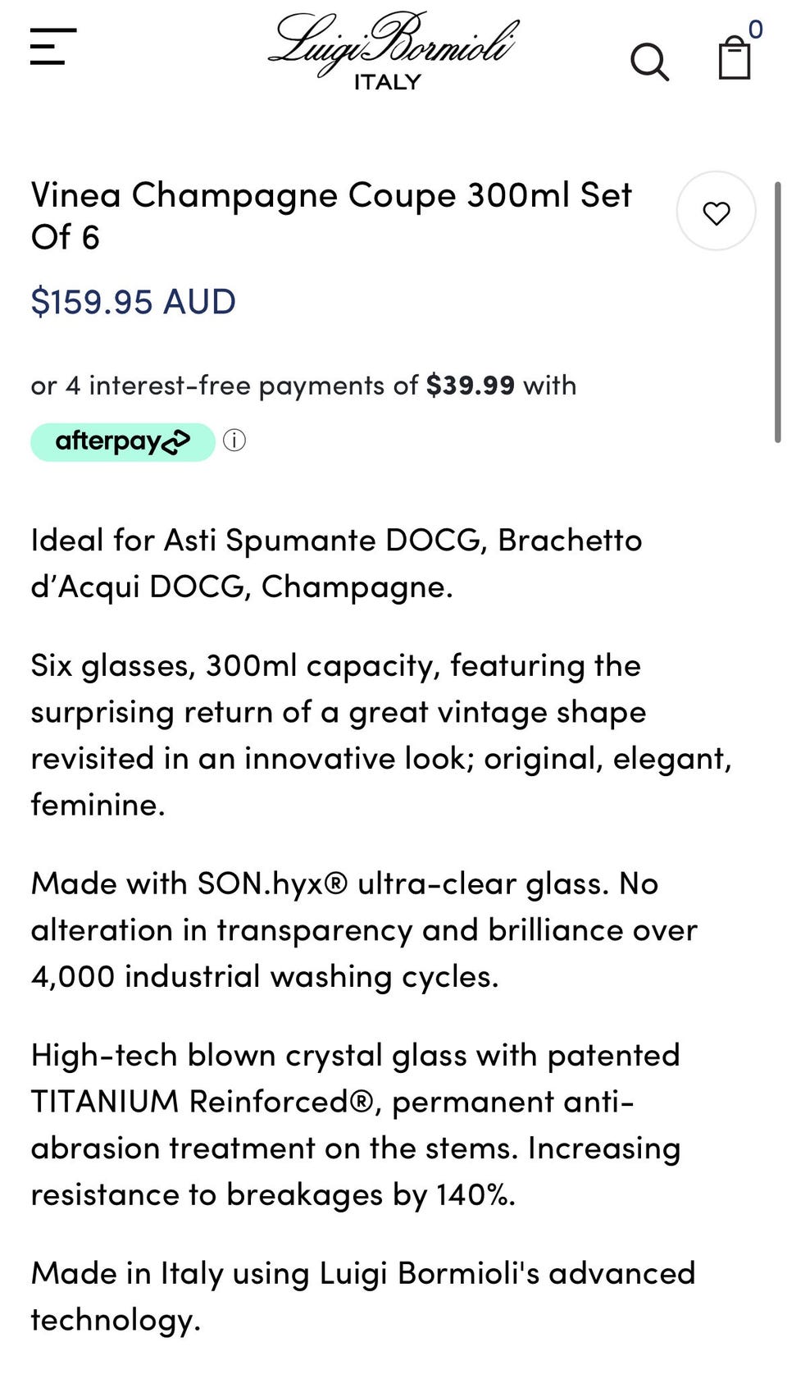
Task: Click the 'Made in Italy' paragraph
Action: pyautogui.click(x=362, y=1295)
